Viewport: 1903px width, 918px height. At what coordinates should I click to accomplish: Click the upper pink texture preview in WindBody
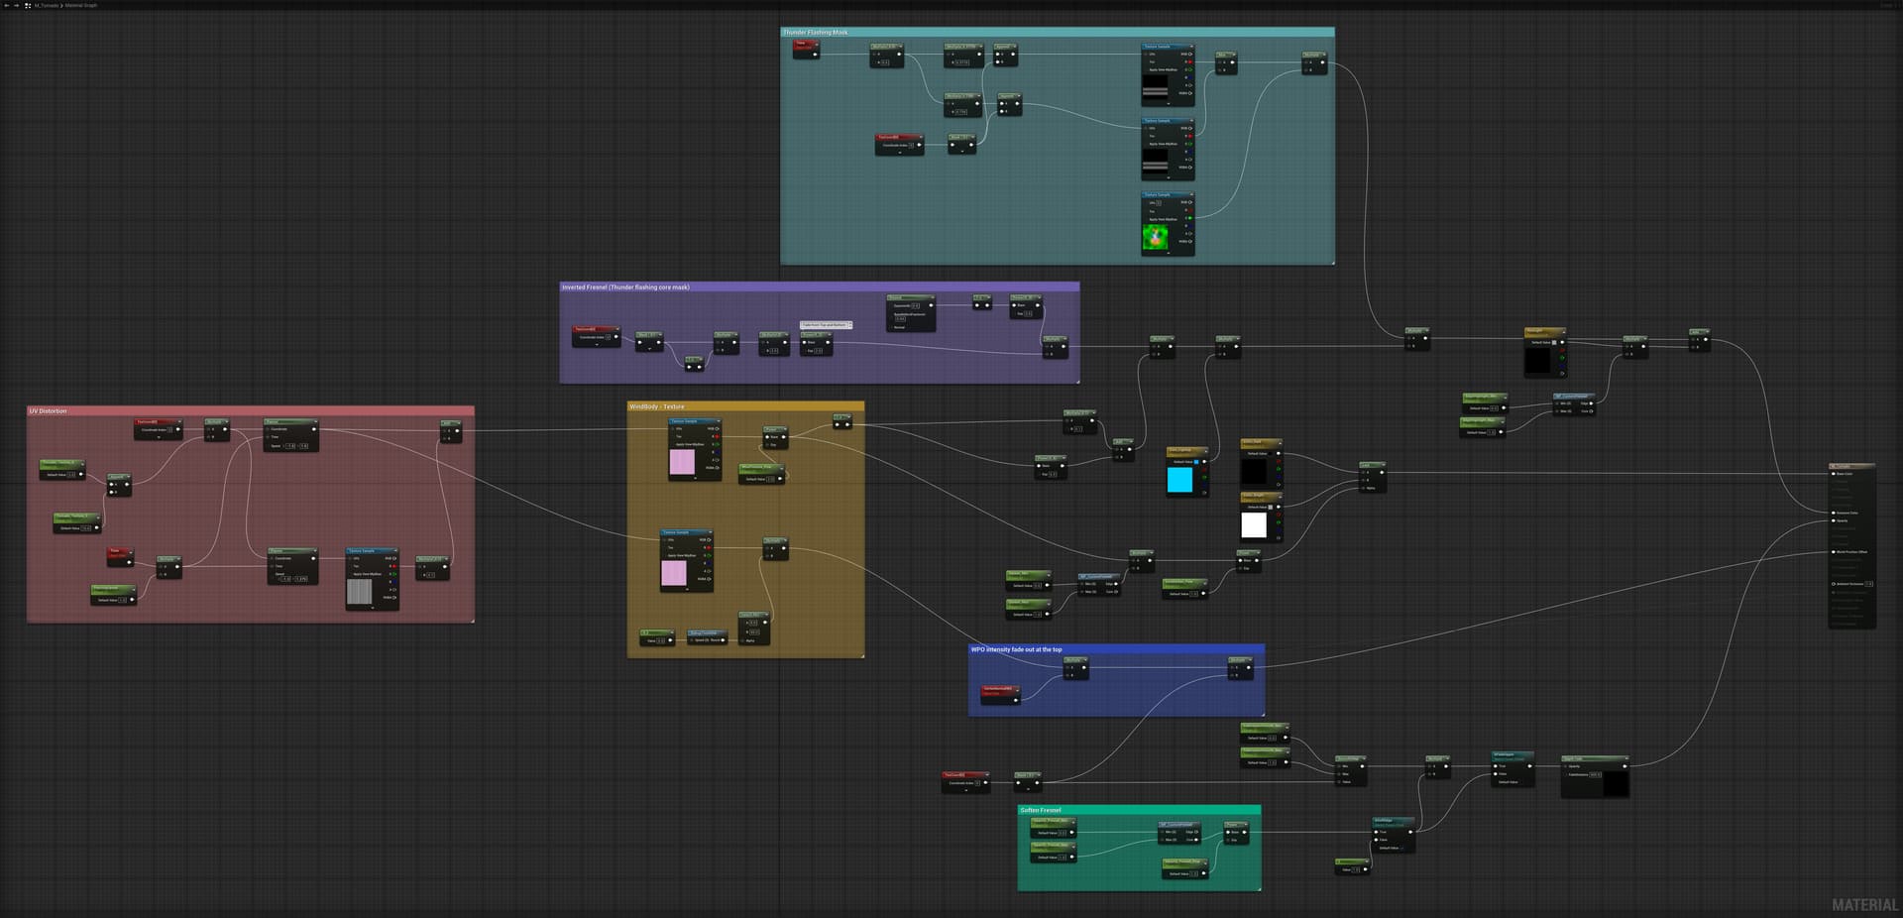click(x=682, y=462)
